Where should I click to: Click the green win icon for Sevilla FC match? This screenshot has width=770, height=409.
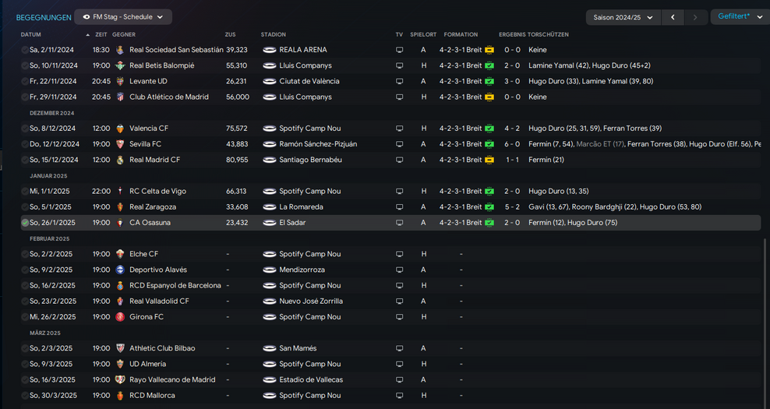(489, 144)
